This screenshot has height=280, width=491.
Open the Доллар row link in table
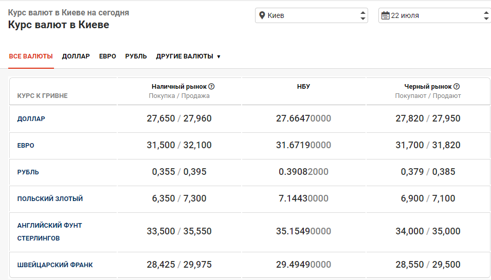click(31, 119)
